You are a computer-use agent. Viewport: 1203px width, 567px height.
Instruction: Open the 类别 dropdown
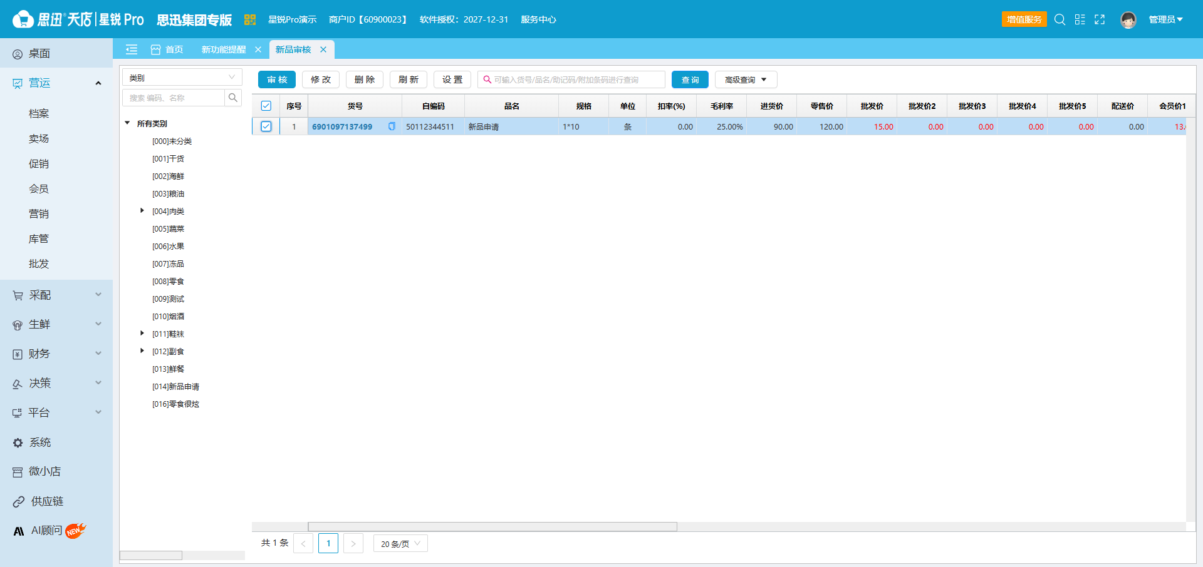point(182,78)
